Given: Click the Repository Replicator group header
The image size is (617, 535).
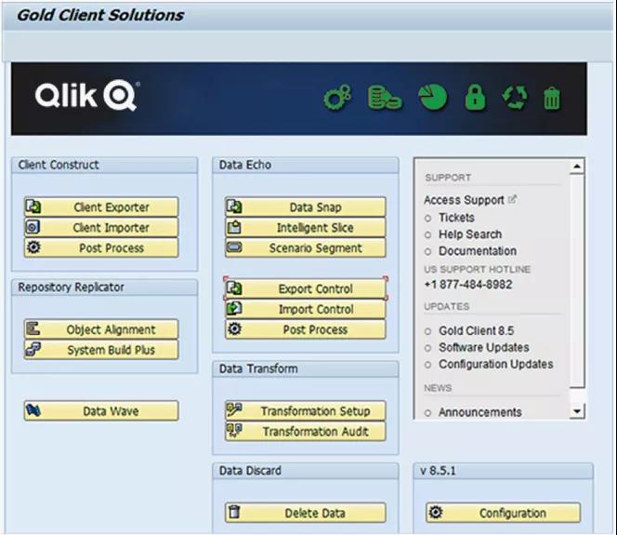Looking at the screenshot, I should tap(105, 288).
